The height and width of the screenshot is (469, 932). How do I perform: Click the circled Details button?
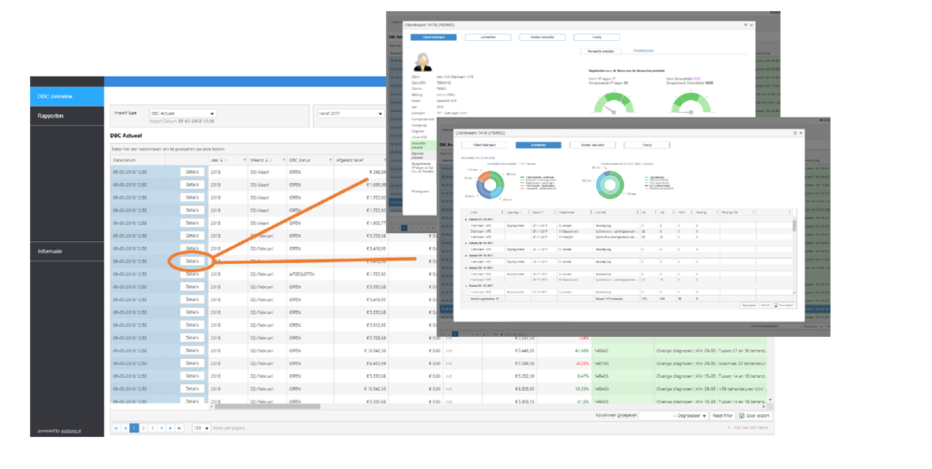192,260
